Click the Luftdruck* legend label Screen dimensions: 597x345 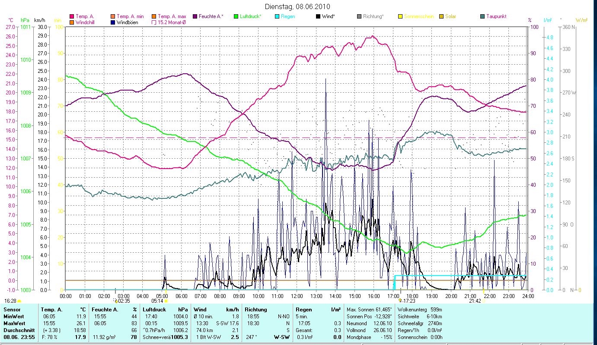(x=251, y=16)
